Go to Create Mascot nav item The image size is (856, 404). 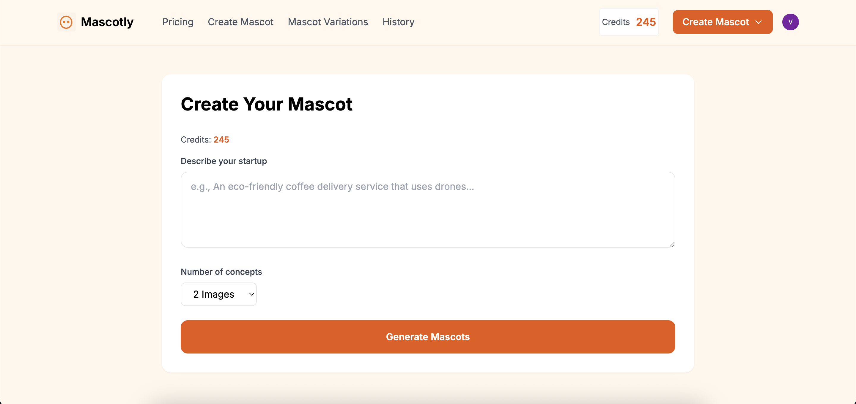click(240, 22)
